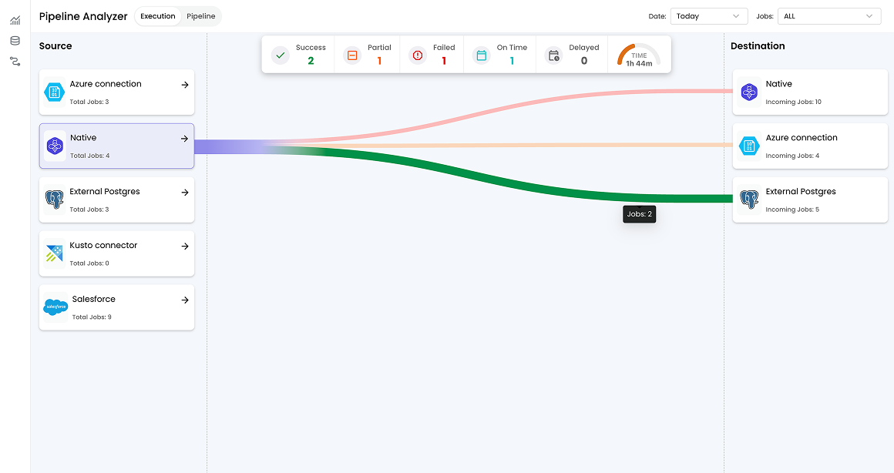Expand the External Postgres source card arrow
Viewport: 894px width, 473px height.
click(x=184, y=193)
